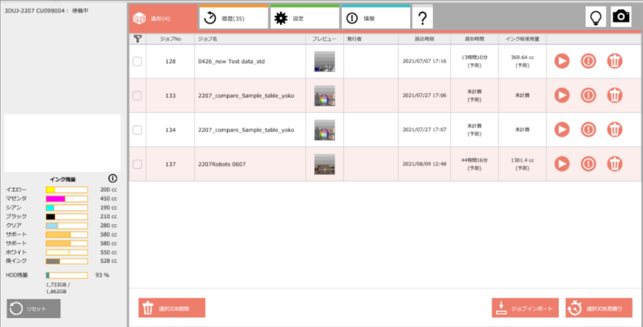Open the question mark help tab
Viewport: 643px width, 327px height.
pyautogui.click(x=422, y=18)
